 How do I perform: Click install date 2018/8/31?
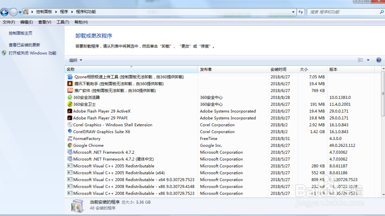280,138
